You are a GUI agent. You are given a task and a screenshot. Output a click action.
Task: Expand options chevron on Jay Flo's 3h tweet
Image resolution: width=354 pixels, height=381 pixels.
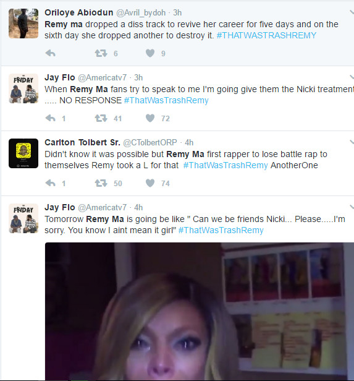tap(352, 77)
